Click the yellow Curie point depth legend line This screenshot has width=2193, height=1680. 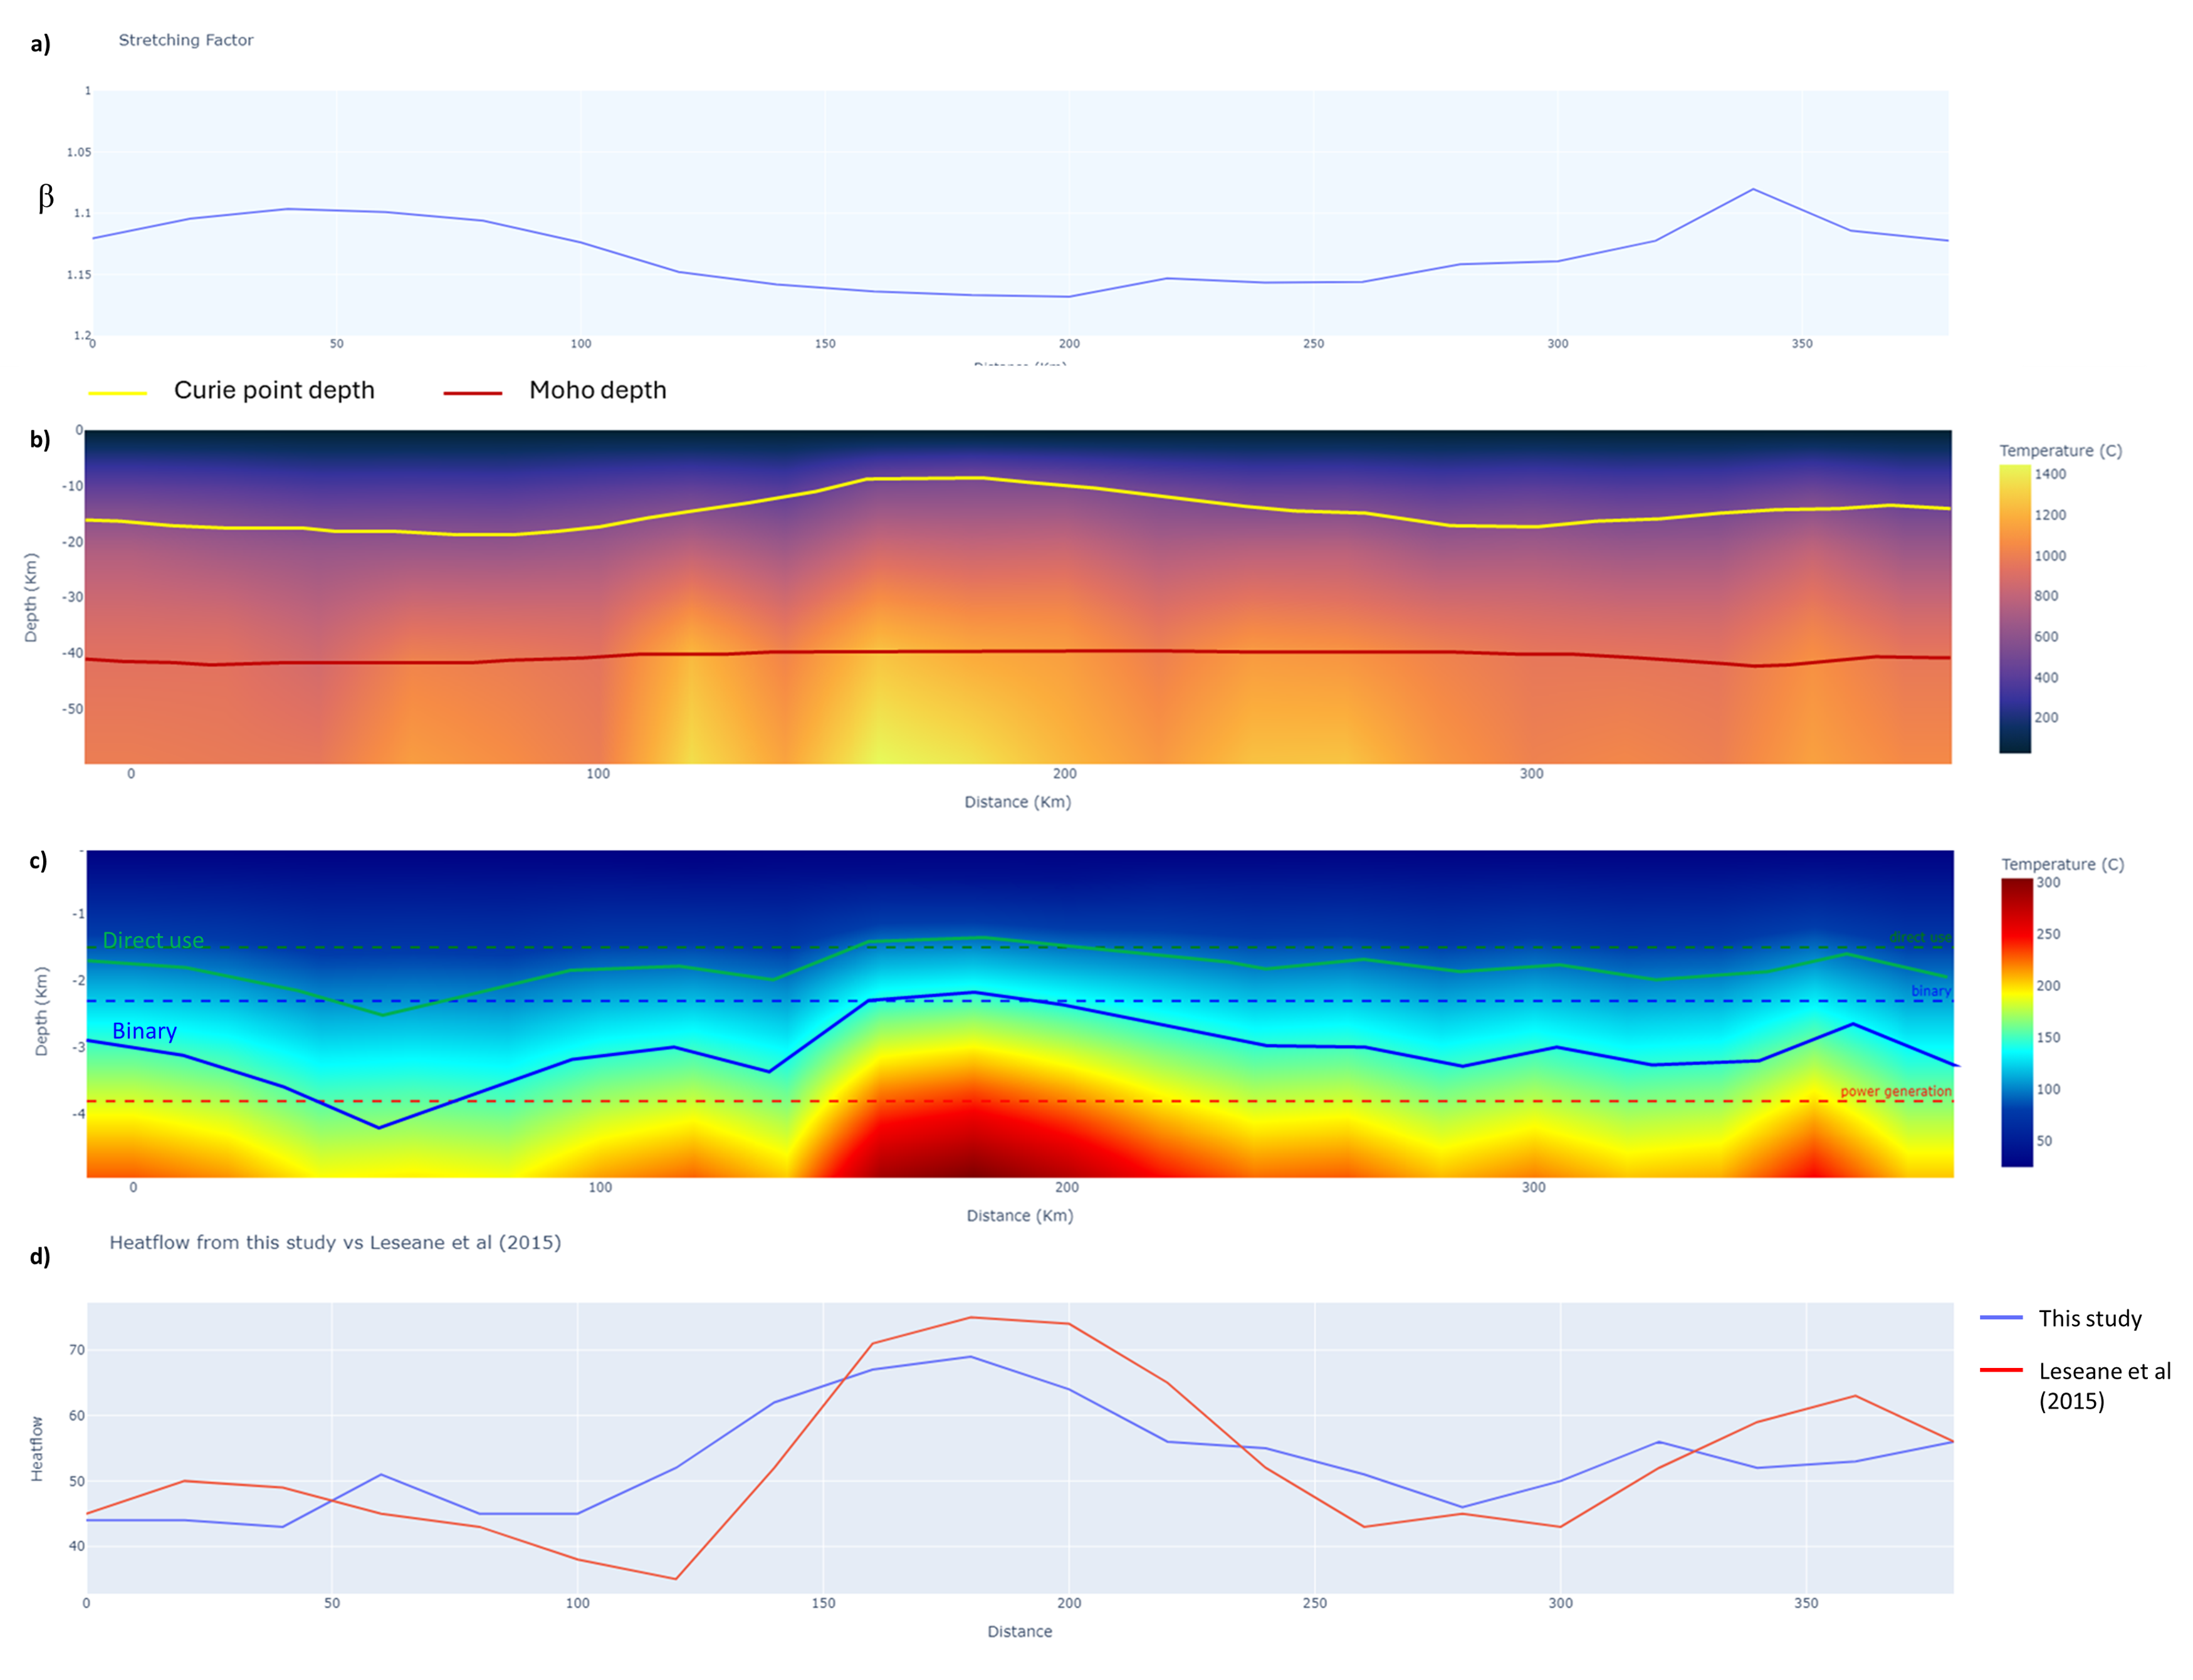click(x=117, y=393)
